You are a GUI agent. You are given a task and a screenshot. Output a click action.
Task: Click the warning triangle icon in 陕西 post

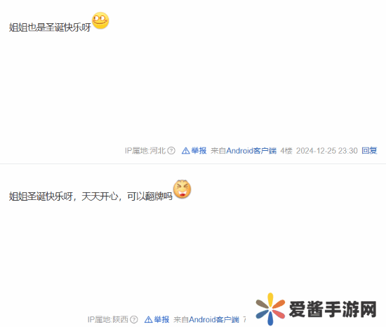(x=149, y=319)
